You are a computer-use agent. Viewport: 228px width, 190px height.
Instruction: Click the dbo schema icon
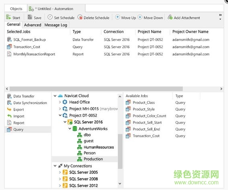pyautogui.click(x=80, y=135)
